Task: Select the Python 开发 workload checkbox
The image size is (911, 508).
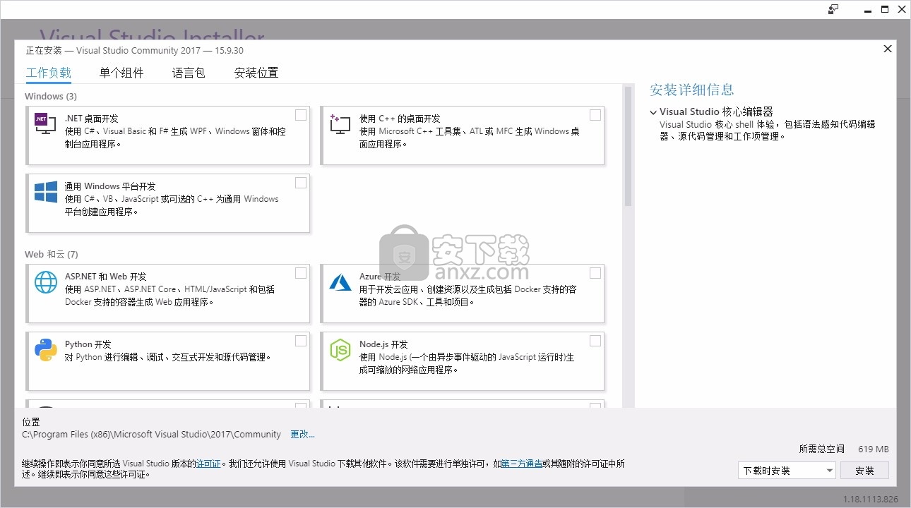Action: (x=301, y=341)
